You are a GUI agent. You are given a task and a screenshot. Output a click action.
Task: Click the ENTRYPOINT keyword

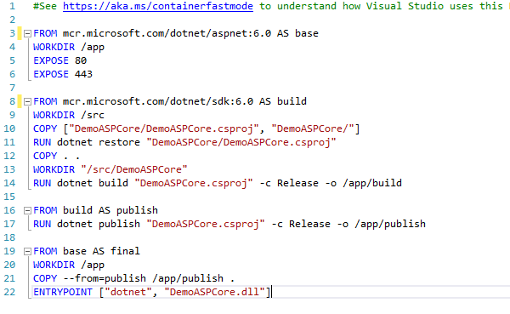coord(63,292)
